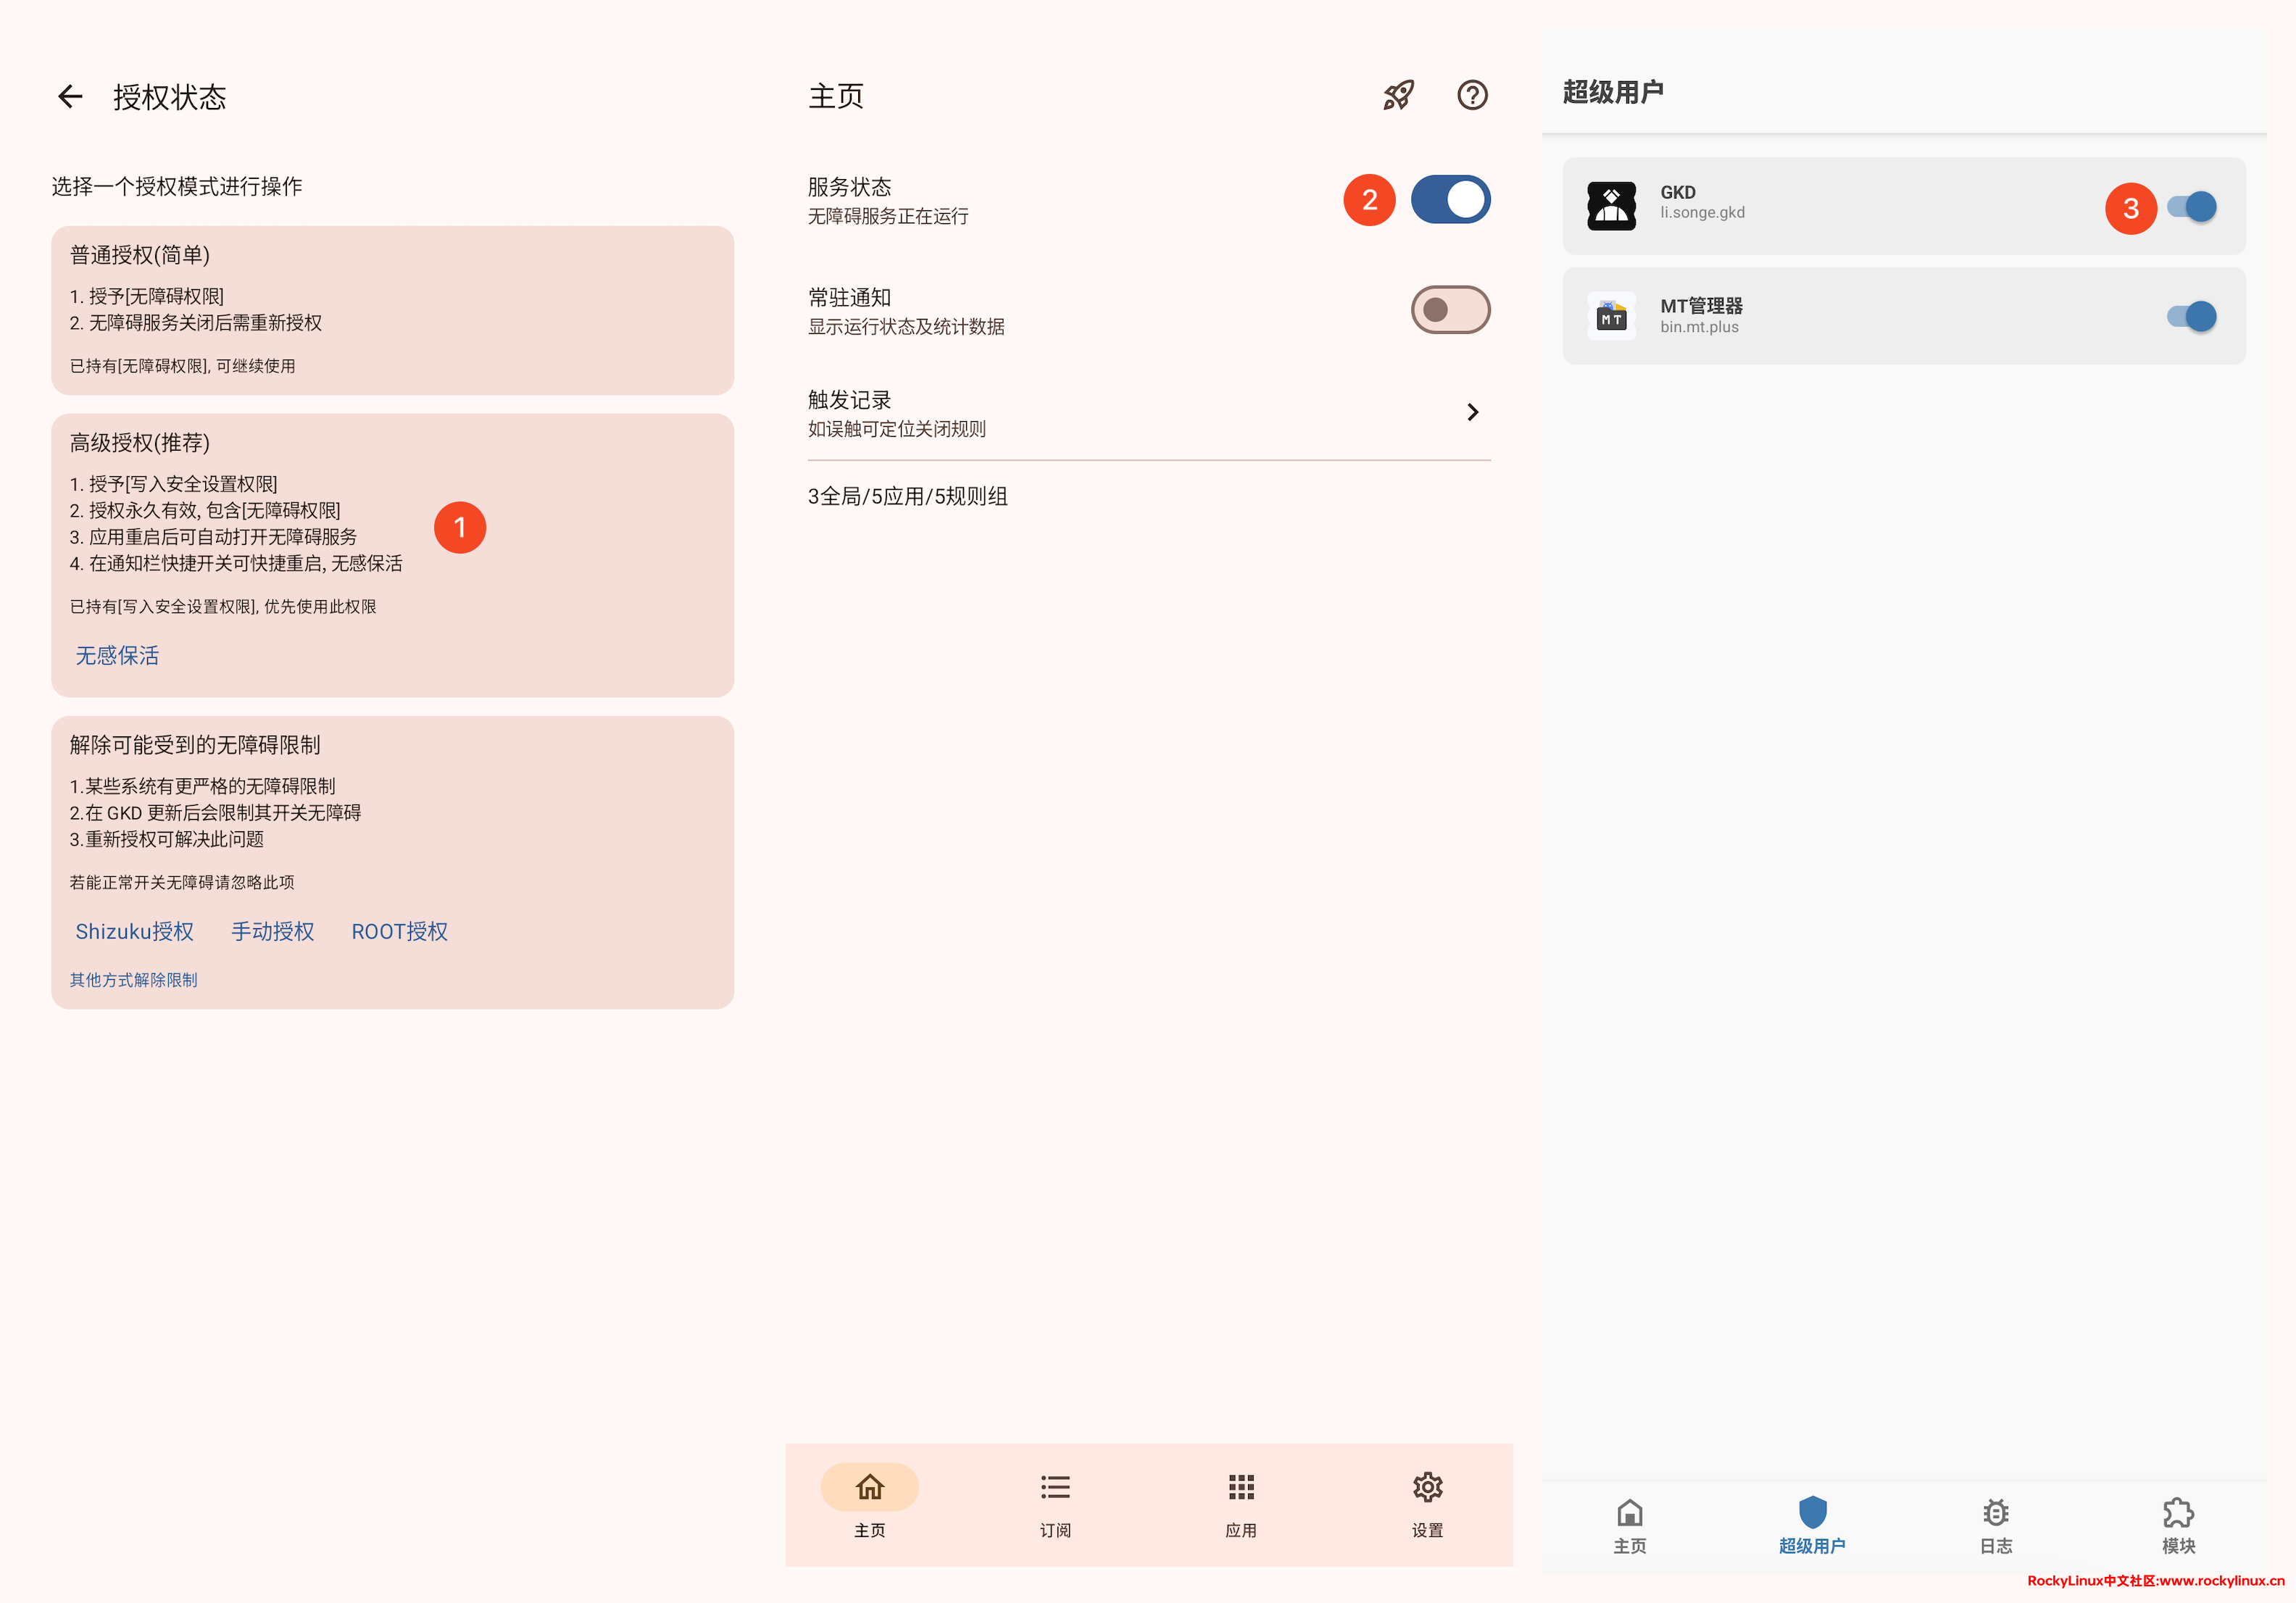The image size is (2296, 1603).
Task: Toggle the 服务状态 switch off
Action: point(1450,200)
